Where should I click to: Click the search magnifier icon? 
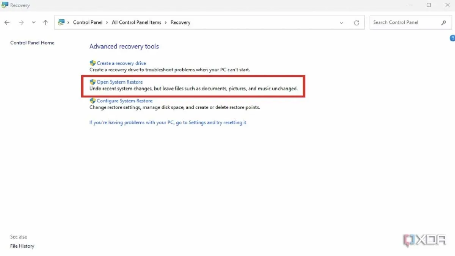pos(444,23)
